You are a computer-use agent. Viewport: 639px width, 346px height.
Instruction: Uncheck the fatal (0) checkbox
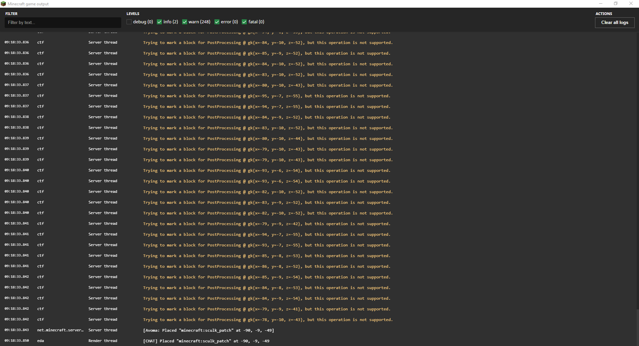point(244,22)
